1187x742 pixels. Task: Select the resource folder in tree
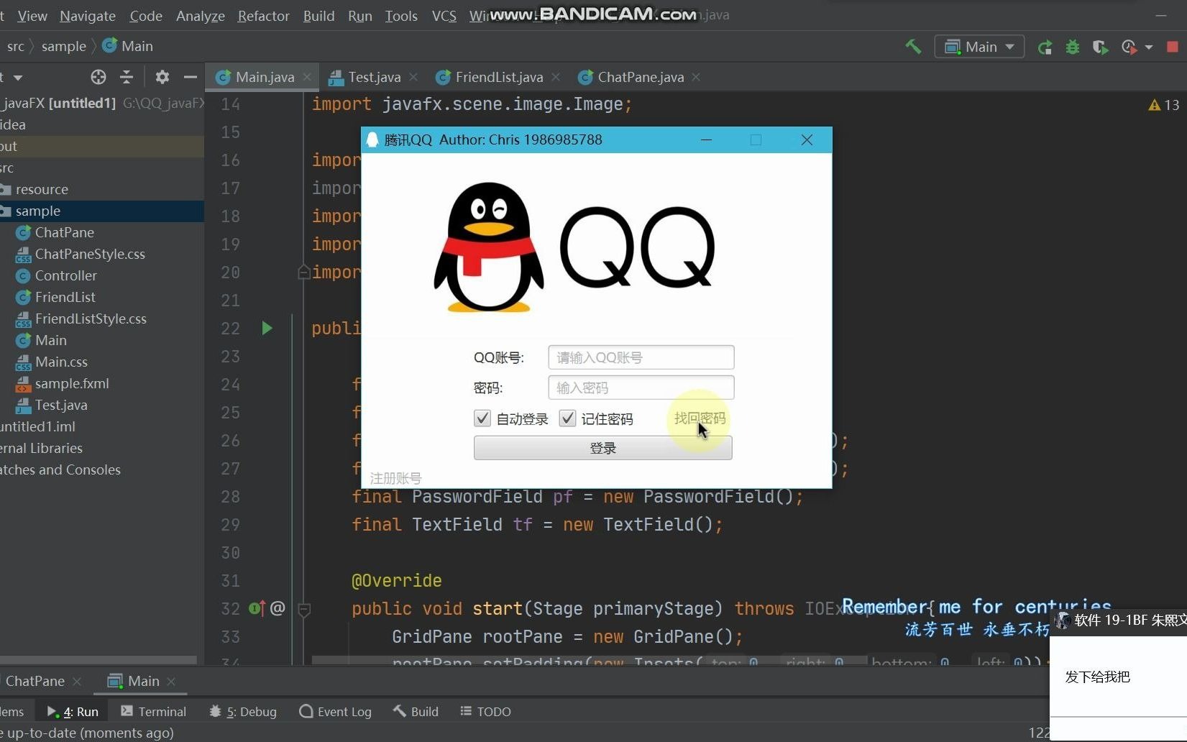pos(42,189)
